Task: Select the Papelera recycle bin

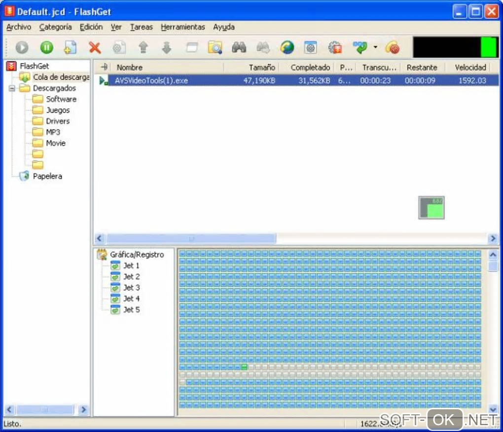Action: (47, 176)
